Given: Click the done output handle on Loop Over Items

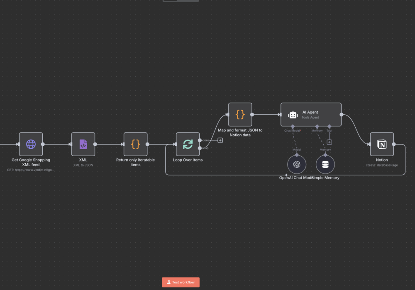Looking at the screenshot, I should tap(200, 140).
